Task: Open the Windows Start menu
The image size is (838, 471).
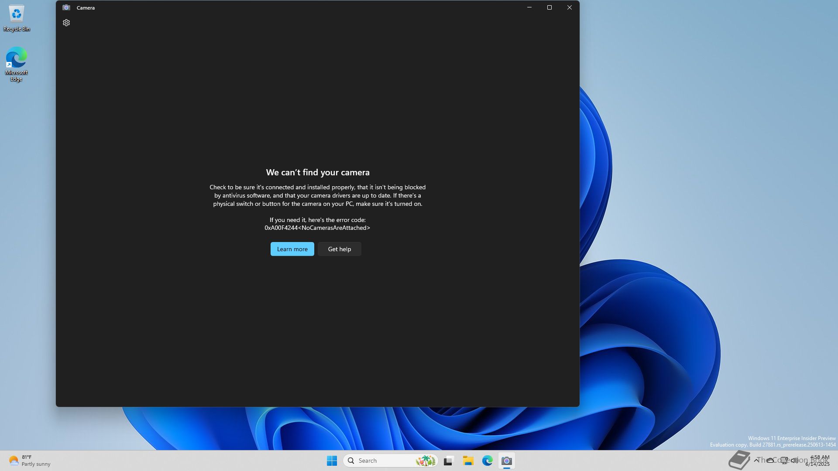Action: [332, 461]
